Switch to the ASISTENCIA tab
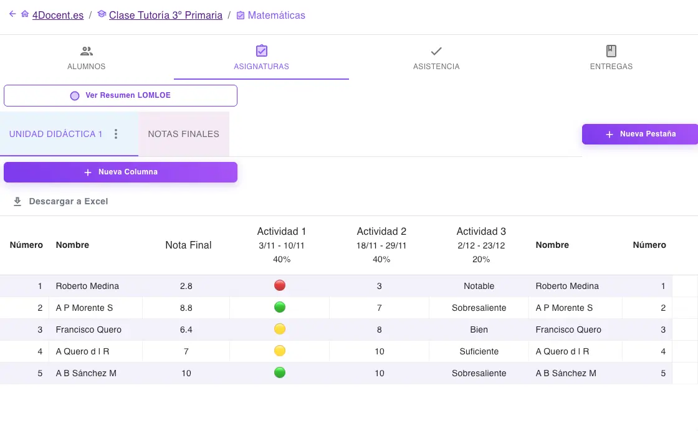This screenshot has height=431, width=698. (436, 57)
